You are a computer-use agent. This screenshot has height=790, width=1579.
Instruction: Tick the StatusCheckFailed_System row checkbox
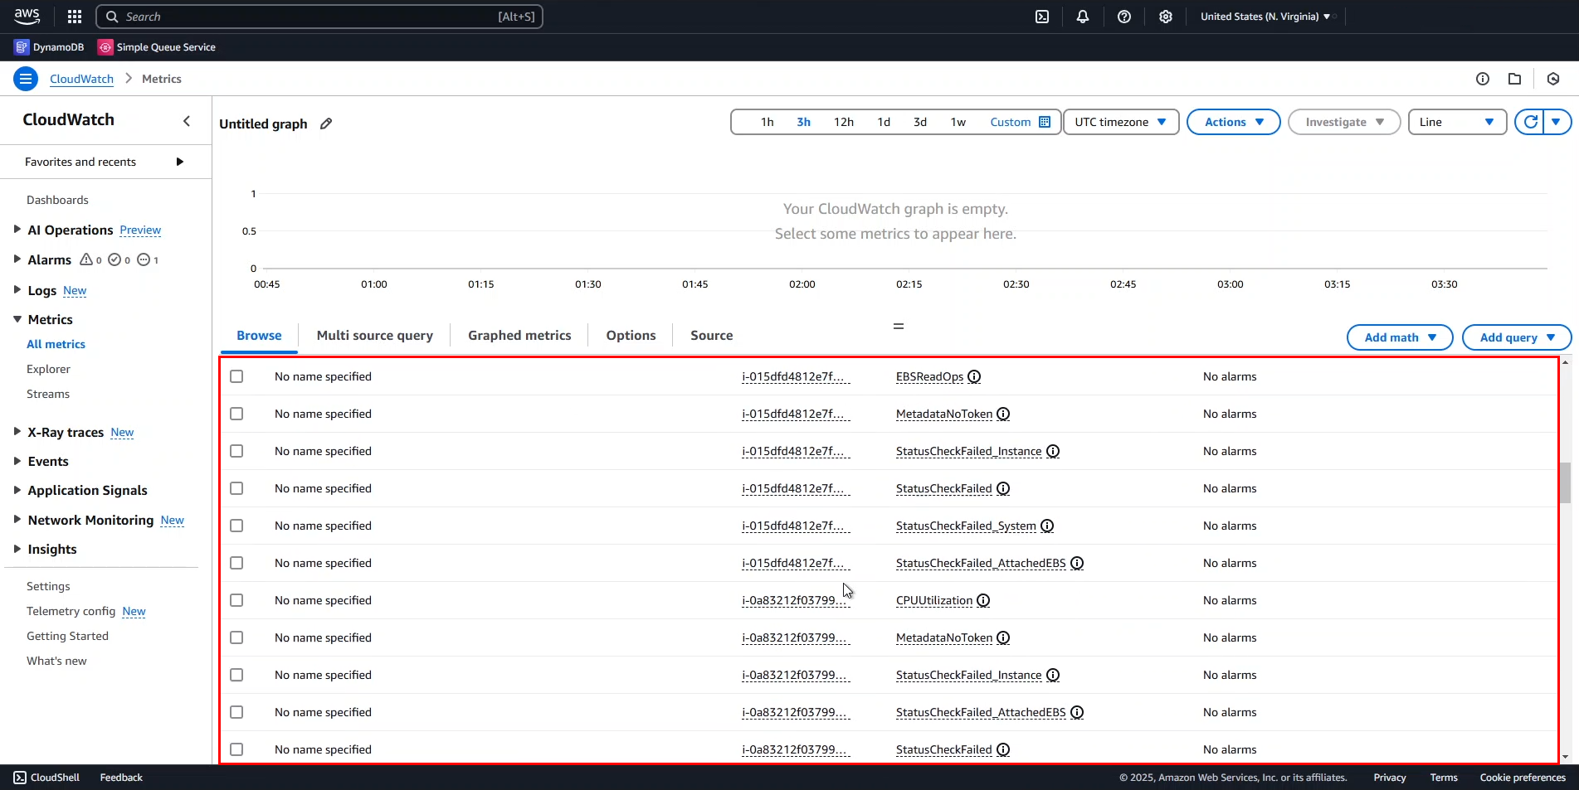[236, 526]
